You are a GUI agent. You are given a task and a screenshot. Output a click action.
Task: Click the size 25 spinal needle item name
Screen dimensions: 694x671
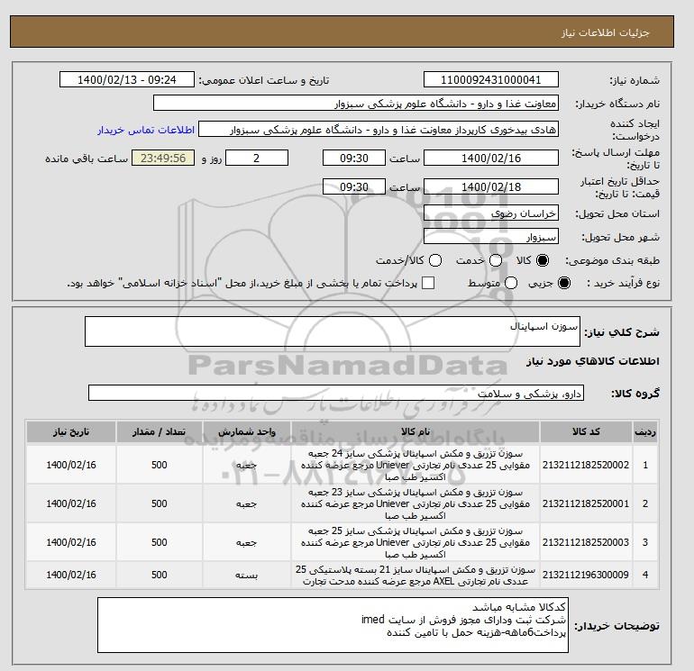pos(415,542)
